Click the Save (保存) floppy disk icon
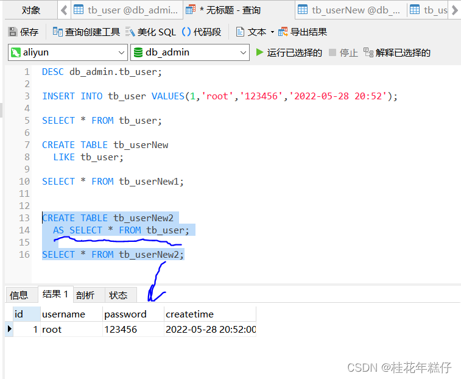Screen dimensions: 461x379 click(x=13, y=32)
